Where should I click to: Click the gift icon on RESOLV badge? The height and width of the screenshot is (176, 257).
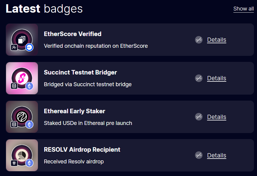(14, 163)
